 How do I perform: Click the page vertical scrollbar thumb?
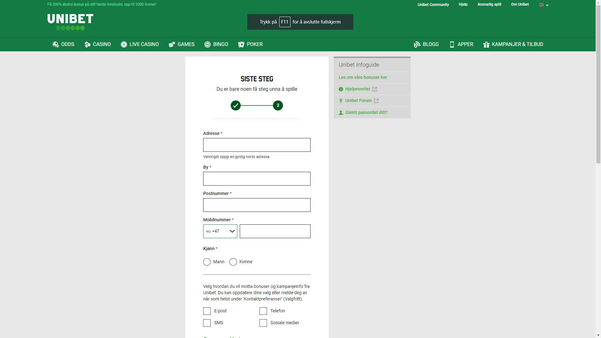click(598, 84)
